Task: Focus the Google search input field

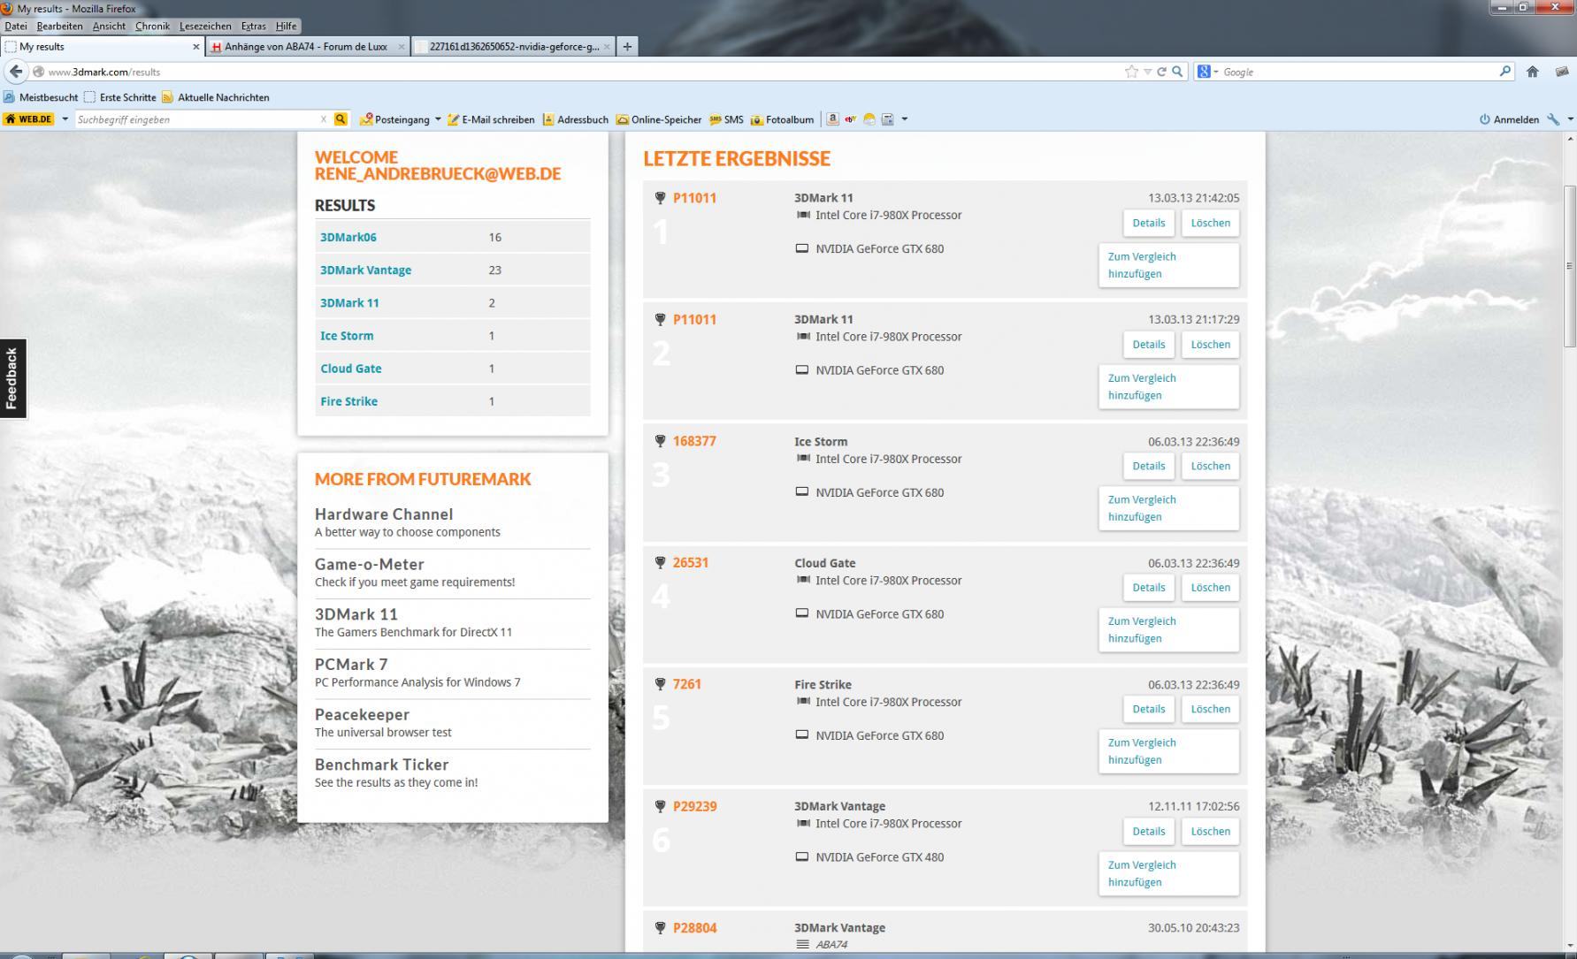Action: (1359, 72)
